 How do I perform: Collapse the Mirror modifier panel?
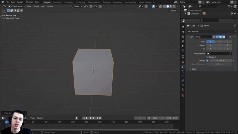tap(189, 37)
